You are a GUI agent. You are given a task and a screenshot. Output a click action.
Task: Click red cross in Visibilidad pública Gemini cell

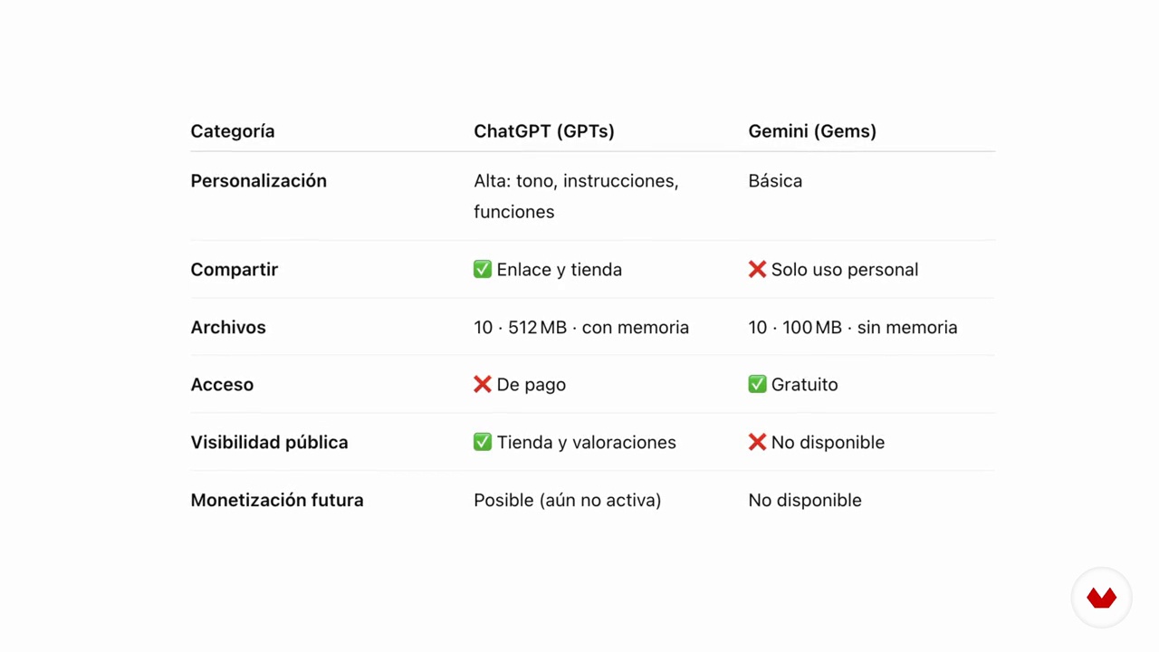click(x=757, y=442)
